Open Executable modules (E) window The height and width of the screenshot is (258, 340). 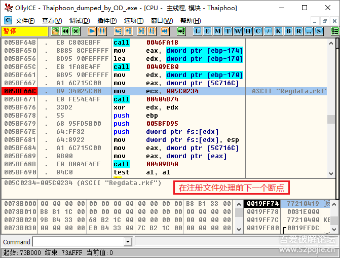pyautogui.click(x=207, y=31)
